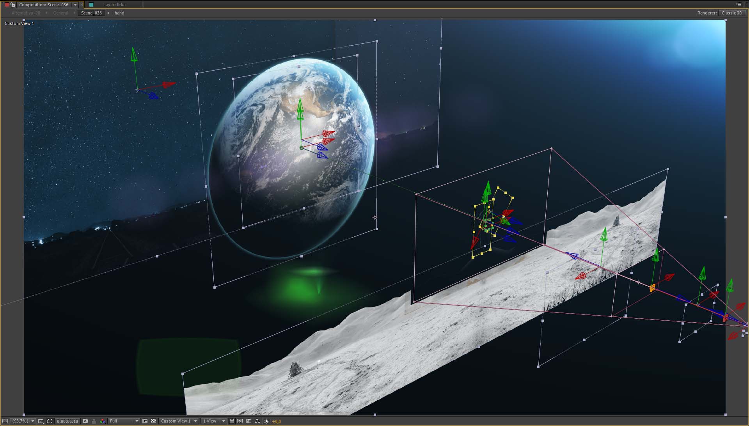
Task: Open the Composition Flowchart icon
Action: [x=257, y=421]
